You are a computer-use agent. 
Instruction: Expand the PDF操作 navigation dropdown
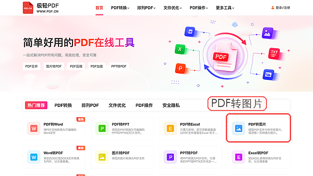(x=199, y=8)
